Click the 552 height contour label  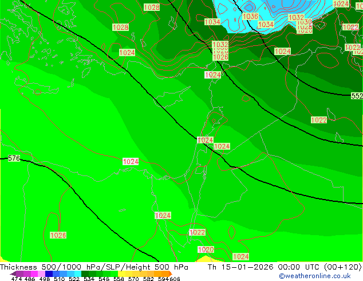tap(357, 96)
